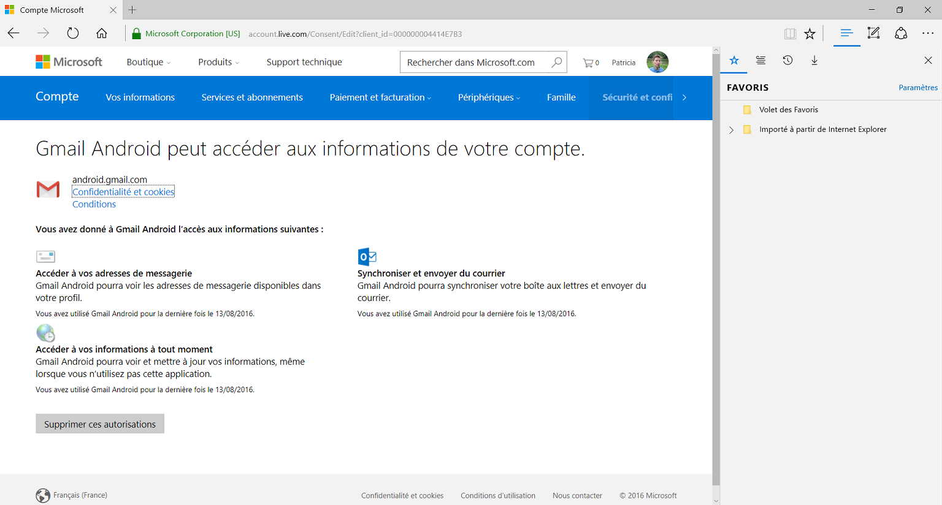Click the browser forward arrow
Screen dimensions: 942x505
[43, 34]
